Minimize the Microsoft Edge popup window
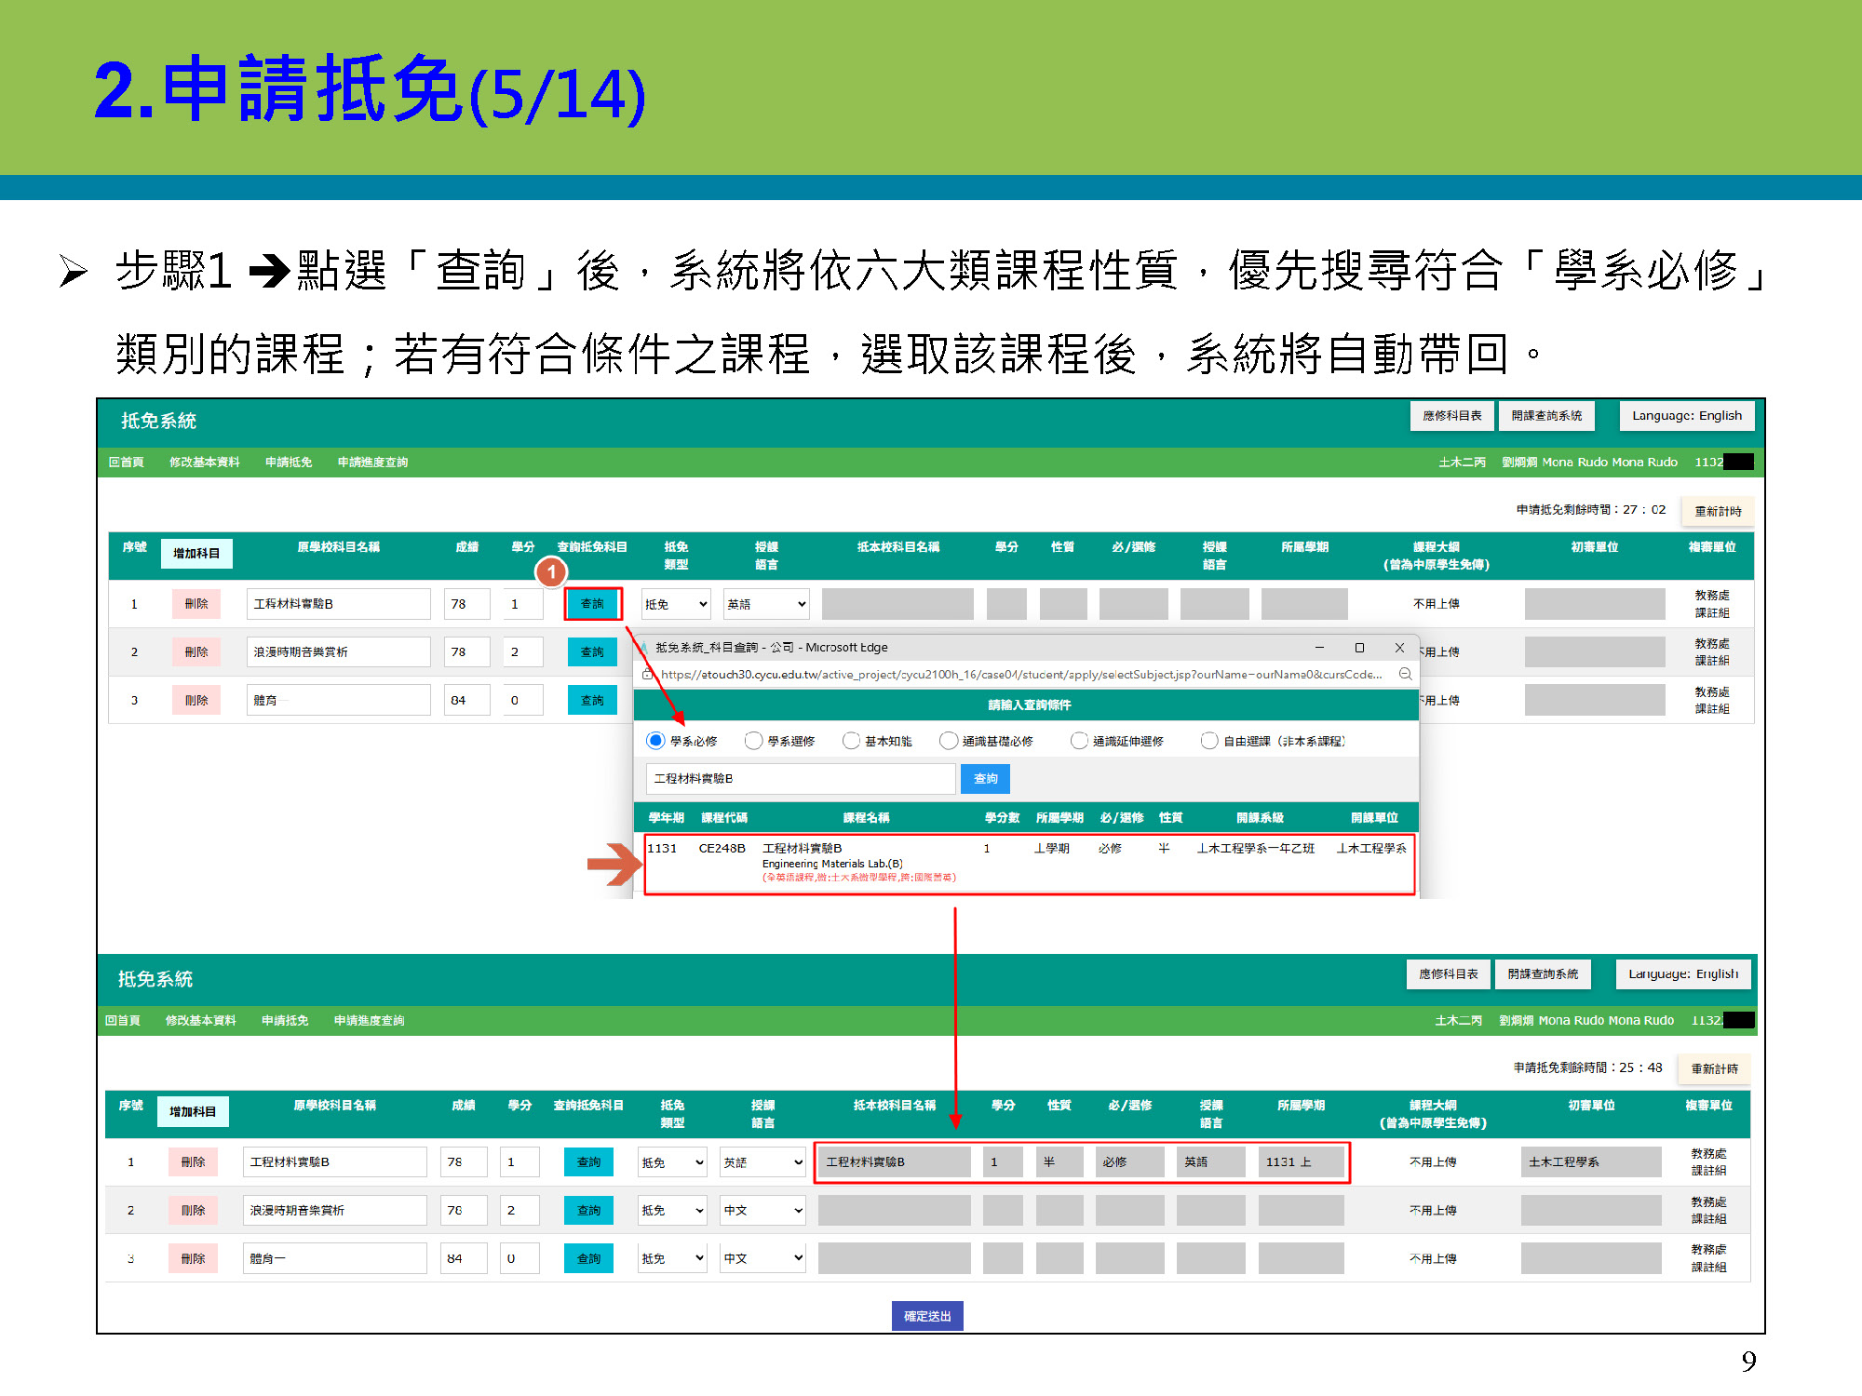 (x=1319, y=648)
